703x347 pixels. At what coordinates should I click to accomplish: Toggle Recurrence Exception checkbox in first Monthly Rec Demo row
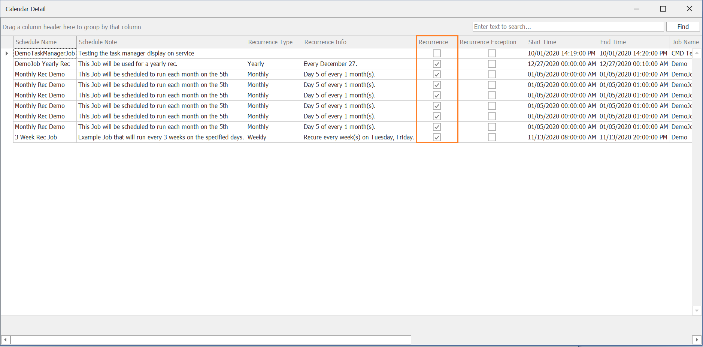pyautogui.click(x=492, y=75)
